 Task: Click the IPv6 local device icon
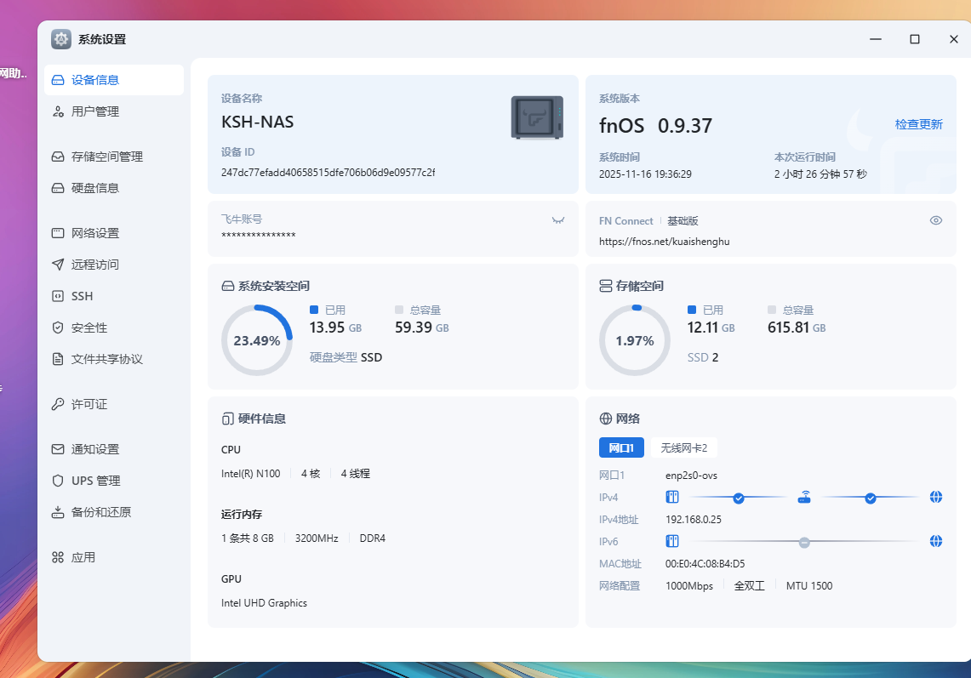click(x=671, y=541)
